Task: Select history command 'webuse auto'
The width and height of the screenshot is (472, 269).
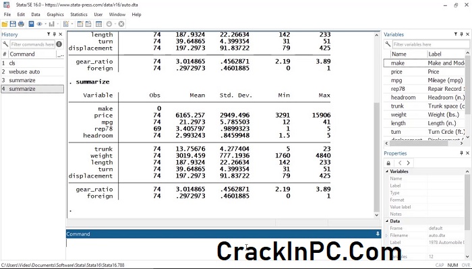Action: pos(32,72)
